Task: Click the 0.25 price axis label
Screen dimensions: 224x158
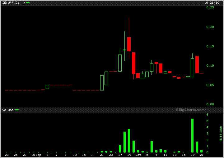Action: 210,7
